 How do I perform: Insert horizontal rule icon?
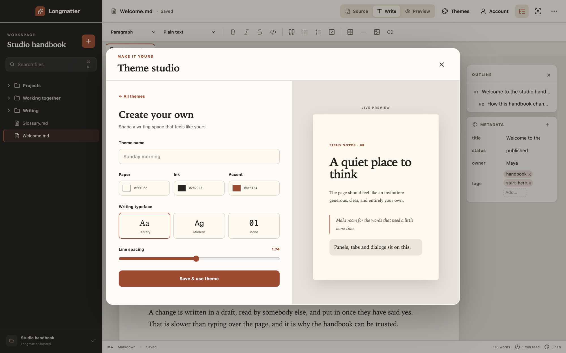click(363, 32)
